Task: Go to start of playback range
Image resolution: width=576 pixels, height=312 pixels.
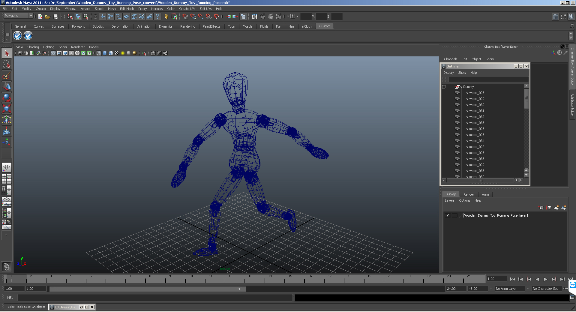Action: click(x=512, y=279)
